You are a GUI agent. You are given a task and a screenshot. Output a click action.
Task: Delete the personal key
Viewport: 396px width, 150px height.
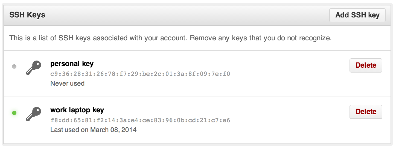pos(366,65)
